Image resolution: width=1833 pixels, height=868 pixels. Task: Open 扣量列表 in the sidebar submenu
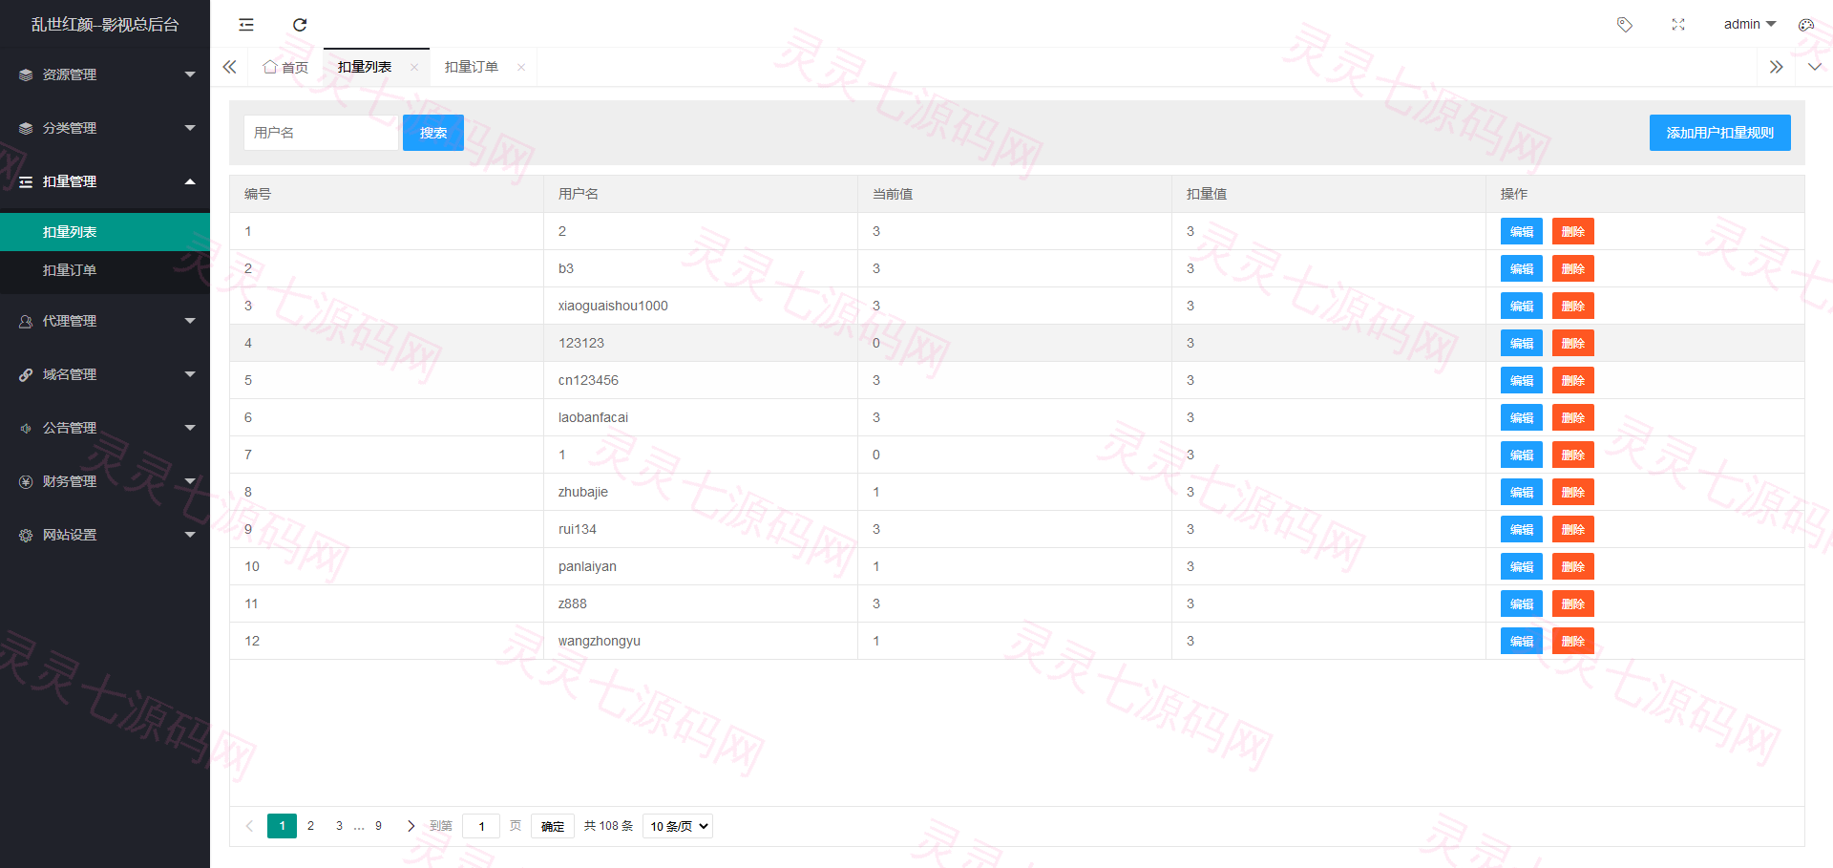105,232
